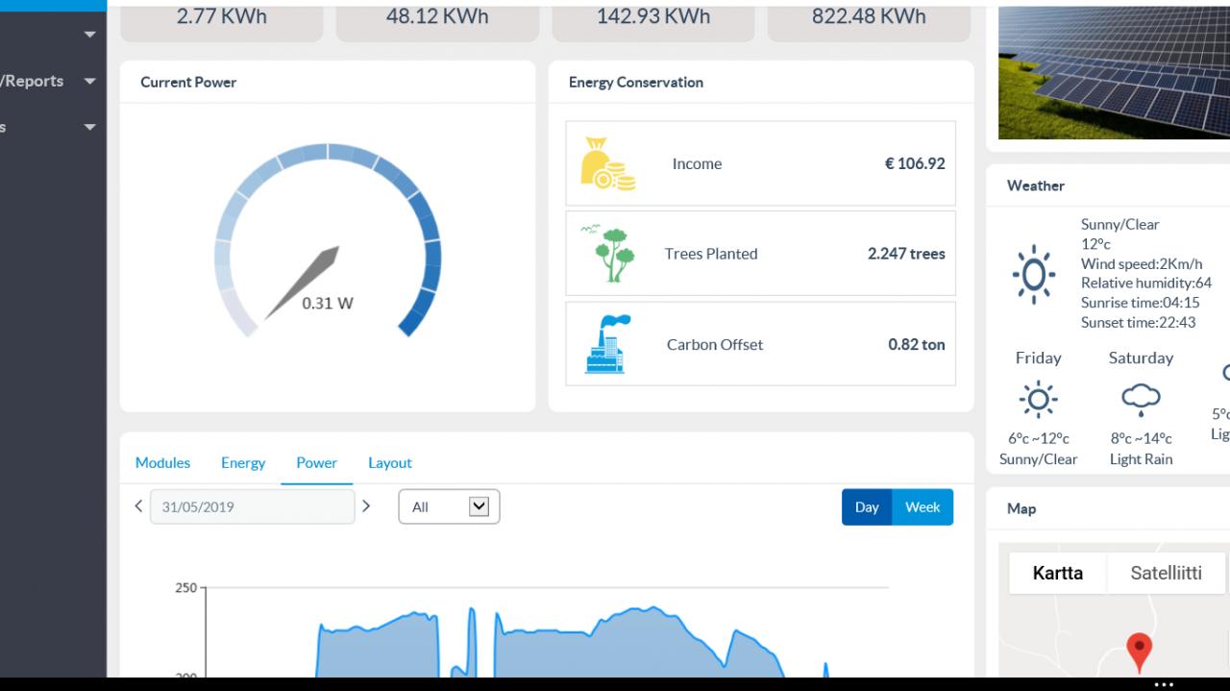Click the Wind speed:2Km/h text
Image resolution: width=1230 pixels, height=691 pixels.
pyautogui.click(x=1142, y=263)
